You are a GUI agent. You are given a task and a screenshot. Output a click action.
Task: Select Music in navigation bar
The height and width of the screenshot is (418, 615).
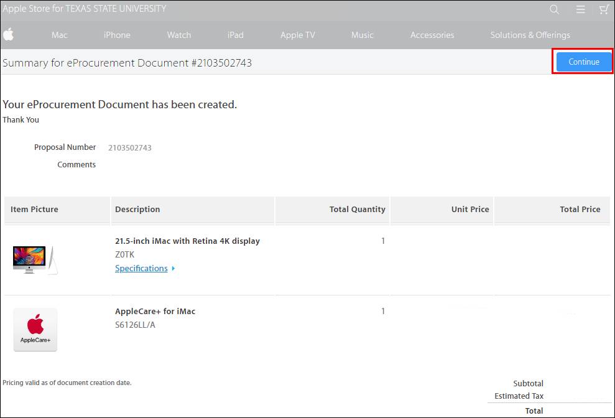point(362,35)
